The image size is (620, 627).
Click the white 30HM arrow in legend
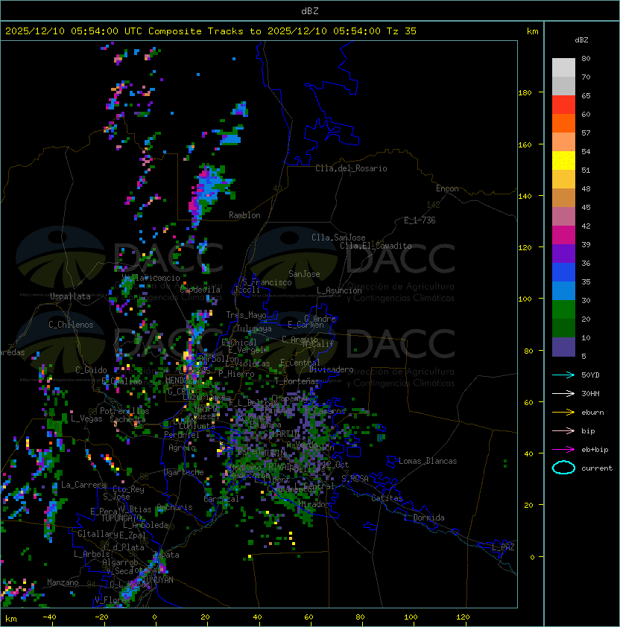coord(563,393)
